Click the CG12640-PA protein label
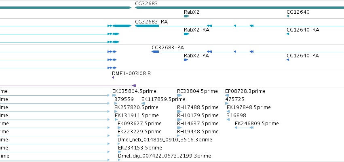Image resolution: width=344 pixels, height=162 pixels. pos(303,56)
